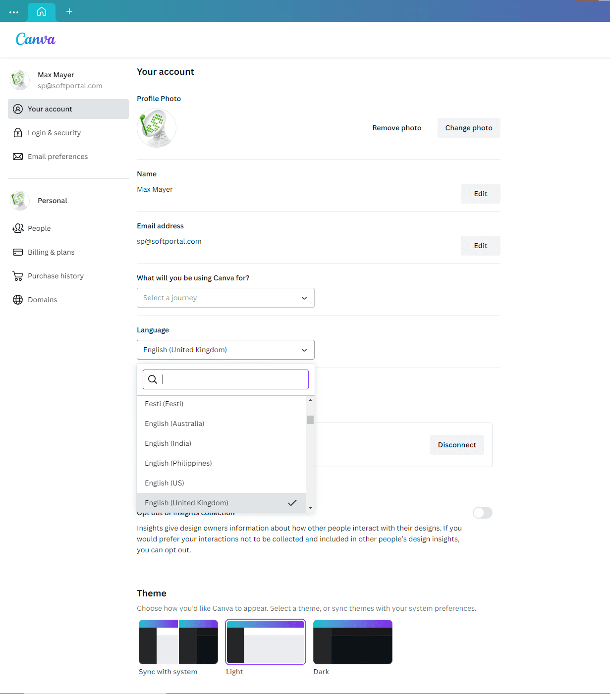Click the Billing & plans card icon
Image resolution: width=610 pixels, height=694 pixels.
pyautogui.click(x=18, y=252)
